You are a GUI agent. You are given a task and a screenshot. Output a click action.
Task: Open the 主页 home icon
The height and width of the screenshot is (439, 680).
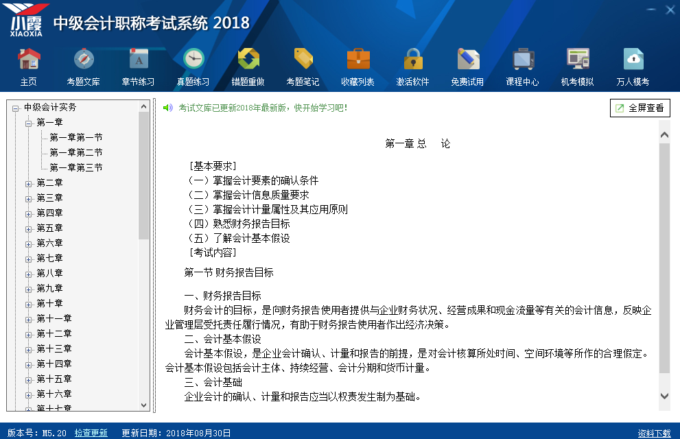(29, 60)
